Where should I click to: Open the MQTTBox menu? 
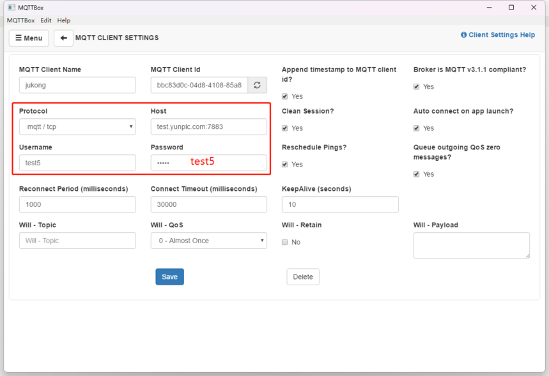click(x=20, y=20)
